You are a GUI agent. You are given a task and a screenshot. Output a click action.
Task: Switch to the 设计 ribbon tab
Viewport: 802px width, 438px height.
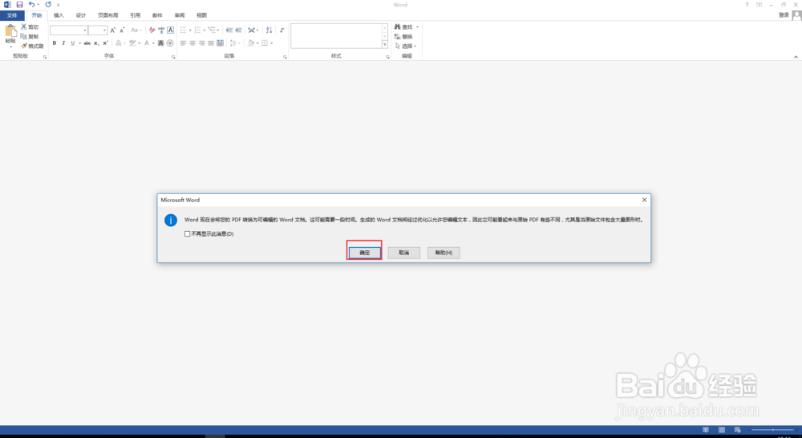[x=81, y=15]
